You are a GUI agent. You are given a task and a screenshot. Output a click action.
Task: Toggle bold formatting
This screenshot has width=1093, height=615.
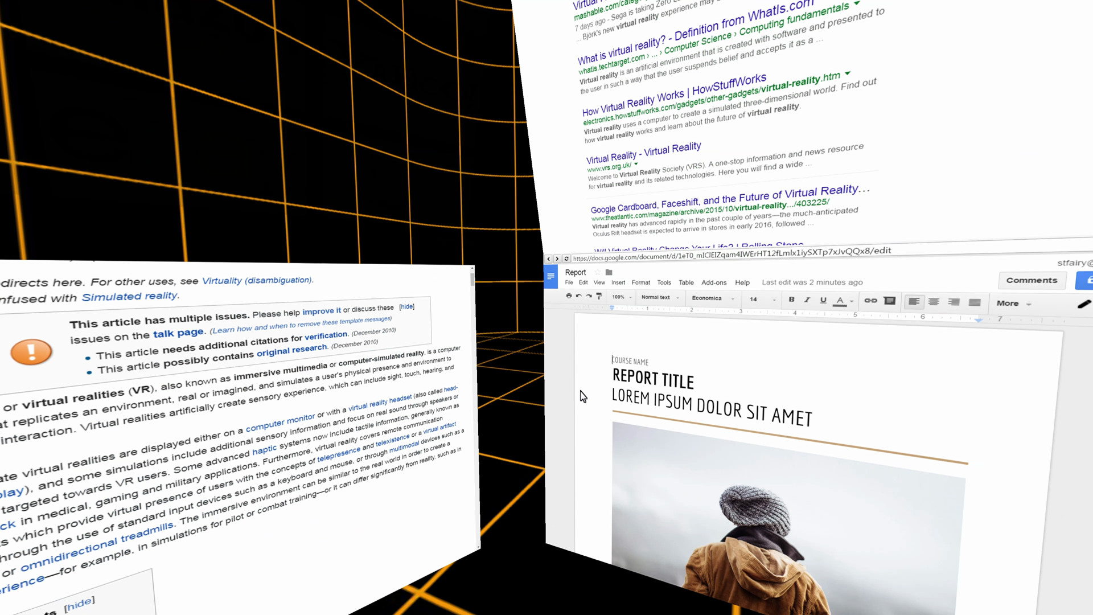(791, 299)
